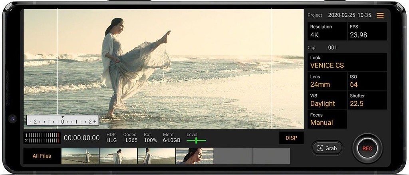Click the audio level meter
This screenshot has height=175, width=409.
point(42,138)
